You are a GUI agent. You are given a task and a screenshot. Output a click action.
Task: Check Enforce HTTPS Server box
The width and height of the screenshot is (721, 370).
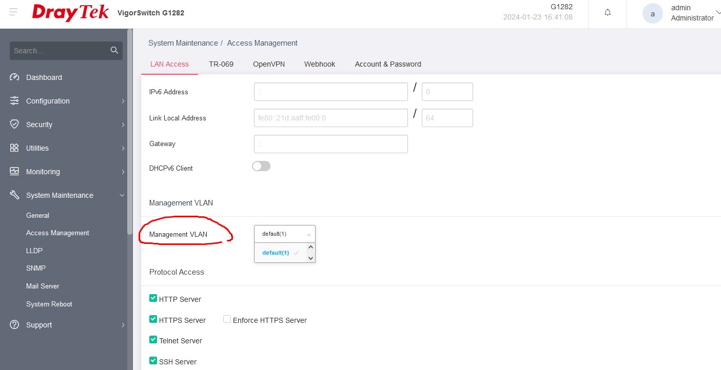click(227, 319)
